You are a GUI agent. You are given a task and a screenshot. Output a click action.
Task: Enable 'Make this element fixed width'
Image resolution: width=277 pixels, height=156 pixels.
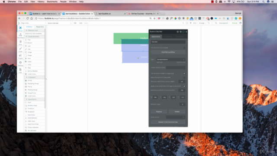pos(184,78)
